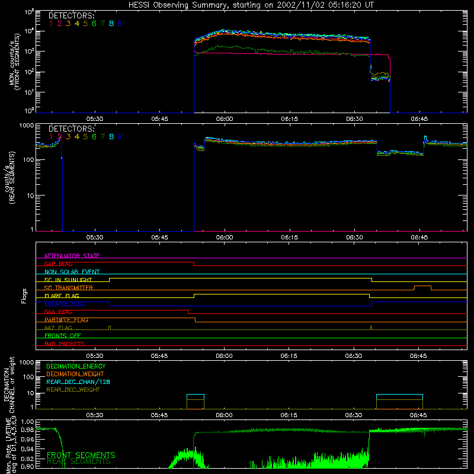474x474 pixels.
Task: Click 06:15 tick under rear segments plot
Action: pos(290,238)
